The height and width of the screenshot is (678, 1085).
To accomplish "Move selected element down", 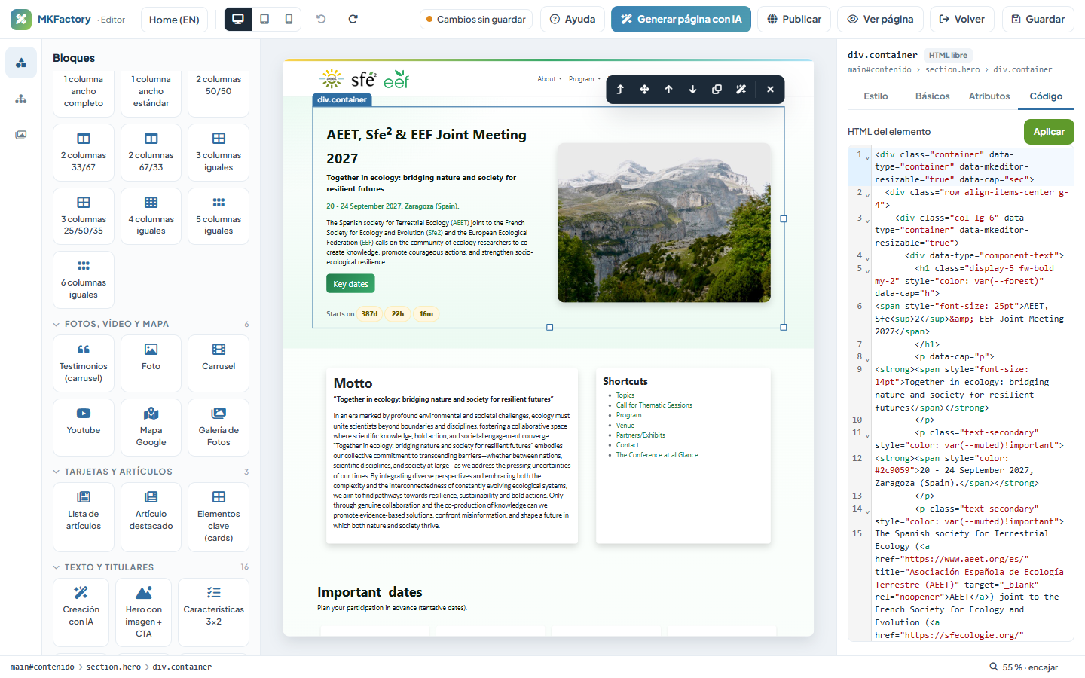I will pyautogui.click(x=692, y=89).
